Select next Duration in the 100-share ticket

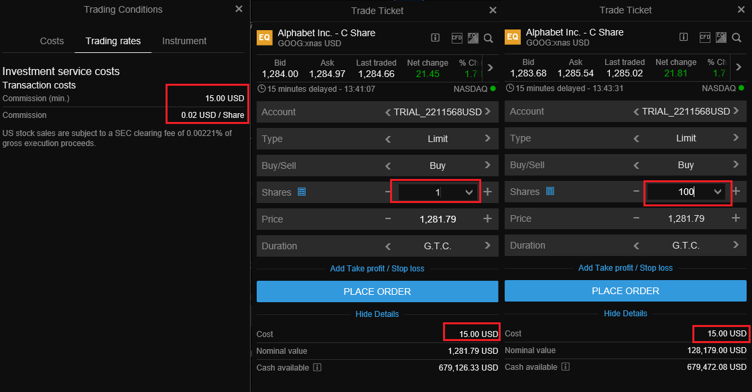coord(736,245)
